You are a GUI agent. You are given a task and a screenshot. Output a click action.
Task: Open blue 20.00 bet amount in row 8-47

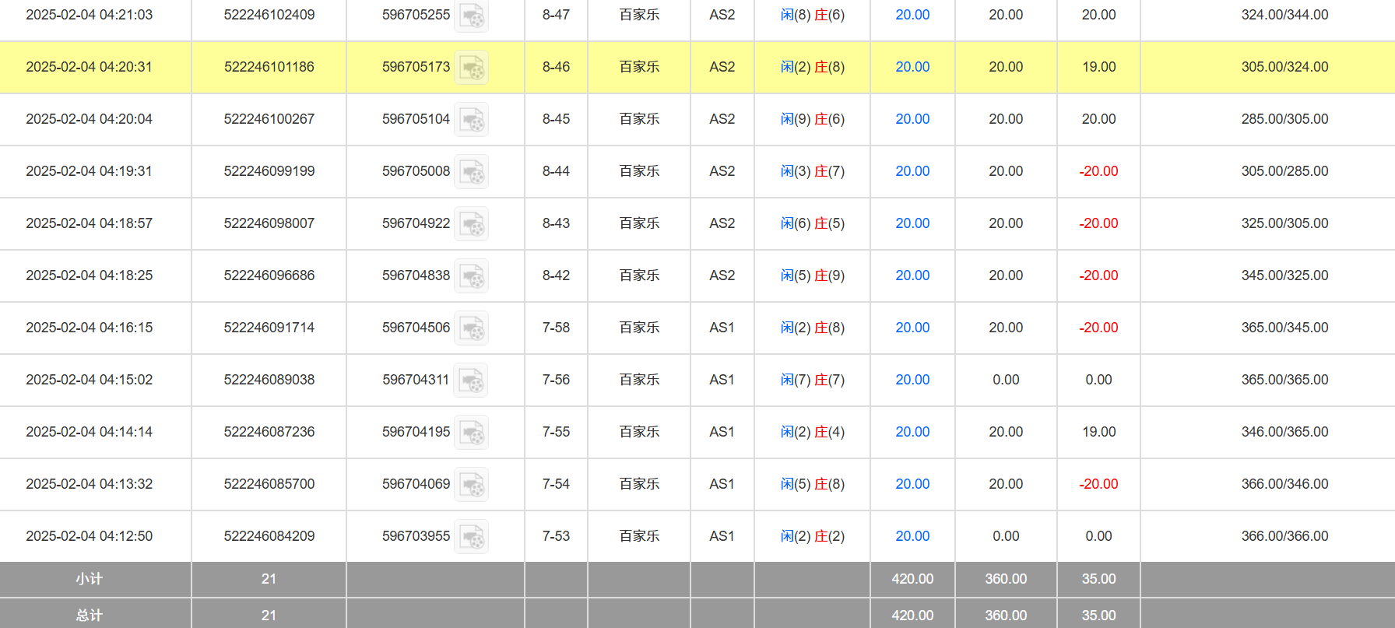click(912, 15)
